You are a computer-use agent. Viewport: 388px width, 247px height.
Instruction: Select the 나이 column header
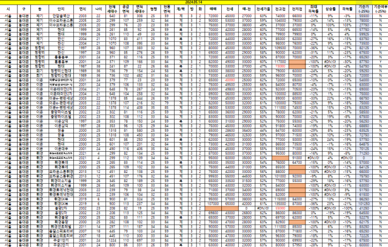pos(98,9)
